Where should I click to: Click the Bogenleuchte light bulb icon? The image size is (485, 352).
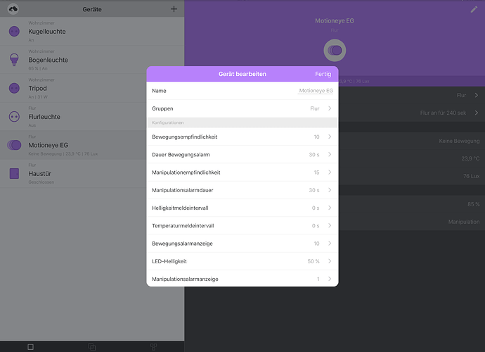[x=14, y=60]
